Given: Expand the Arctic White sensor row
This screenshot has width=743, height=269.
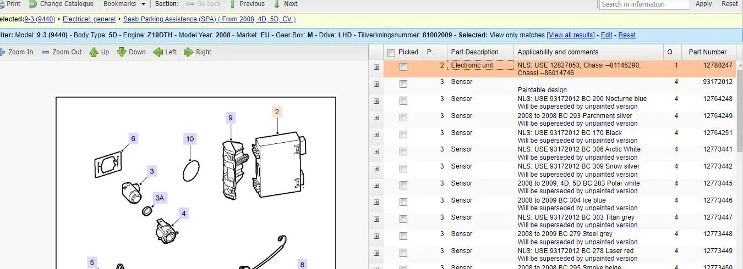Looking at the screenshot, I should pyautogui.click(x=376, y=152).
